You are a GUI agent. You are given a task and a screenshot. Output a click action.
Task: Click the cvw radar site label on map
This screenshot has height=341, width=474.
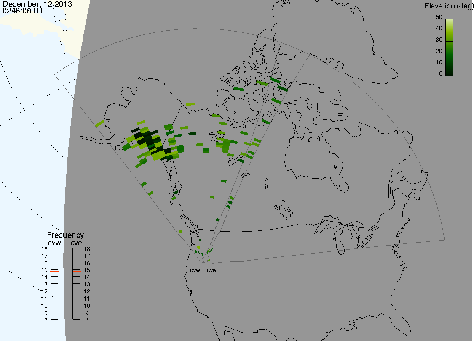pos(195,270)
